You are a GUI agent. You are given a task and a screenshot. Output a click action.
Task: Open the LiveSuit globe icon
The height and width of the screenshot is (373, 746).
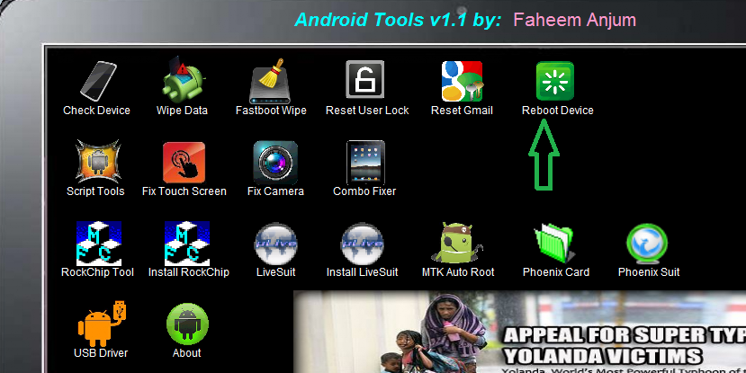coord(276,244)
